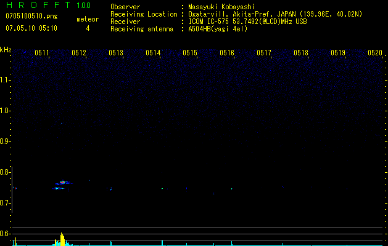Click the date stamp 07.05.10 05:10
The image size is (388, 246).
click(31, 28)
